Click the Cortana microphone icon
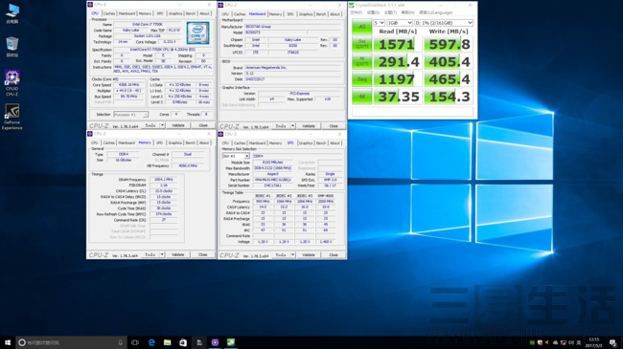This screenshot has width=623, height=349. click(x=121, y=342)
